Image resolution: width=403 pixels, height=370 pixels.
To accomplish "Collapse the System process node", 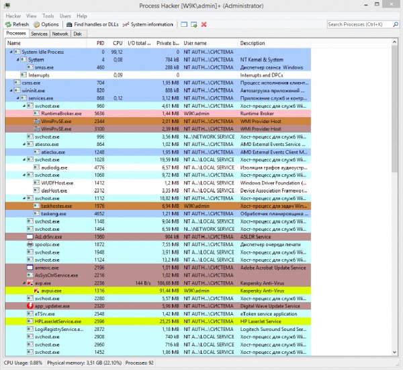I will 17,60.
